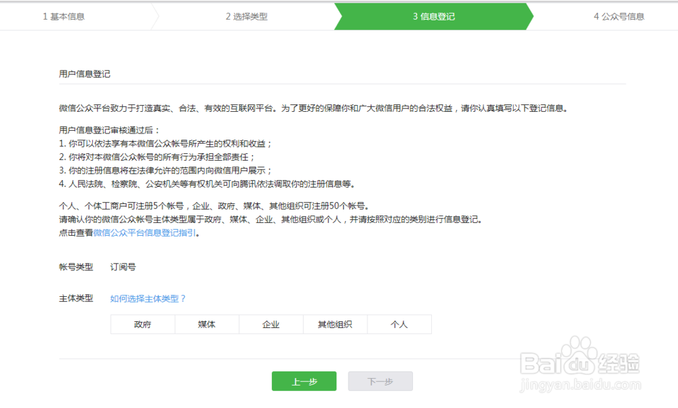The height and width of the screenshot is (408, 678).
Task: Click the green 上一步 button
Action: [304, 381]
